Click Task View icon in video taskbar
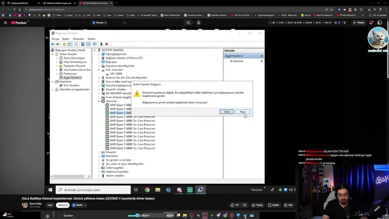Viewport: 389px width, 219px height. (136, 190)
